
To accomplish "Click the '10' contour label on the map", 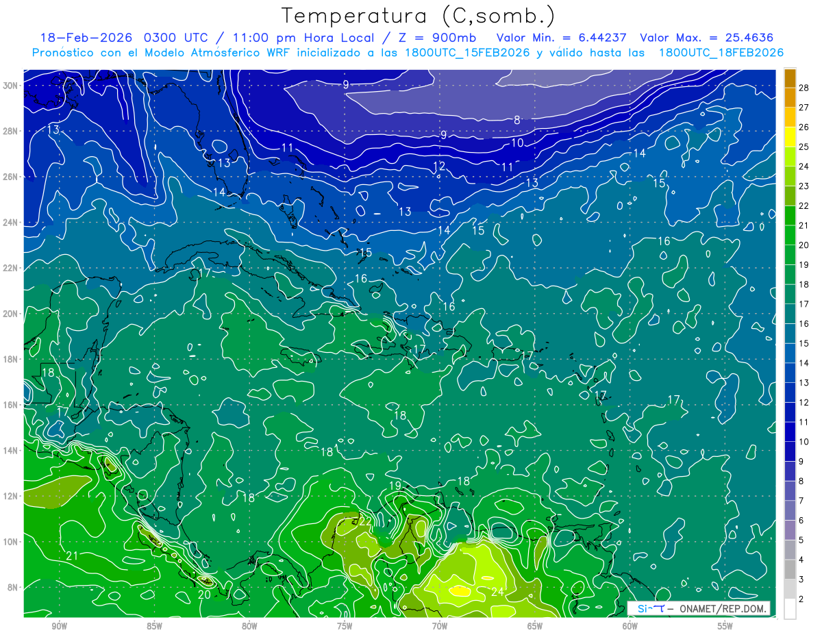I will (x=517, y=142).
